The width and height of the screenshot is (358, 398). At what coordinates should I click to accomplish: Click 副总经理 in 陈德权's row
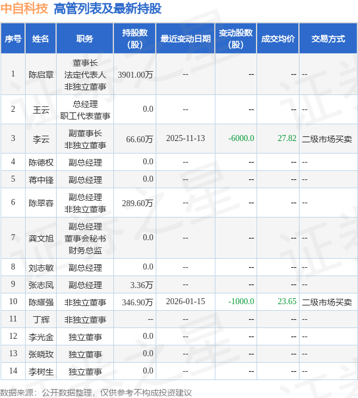click(x=85, y=163)
